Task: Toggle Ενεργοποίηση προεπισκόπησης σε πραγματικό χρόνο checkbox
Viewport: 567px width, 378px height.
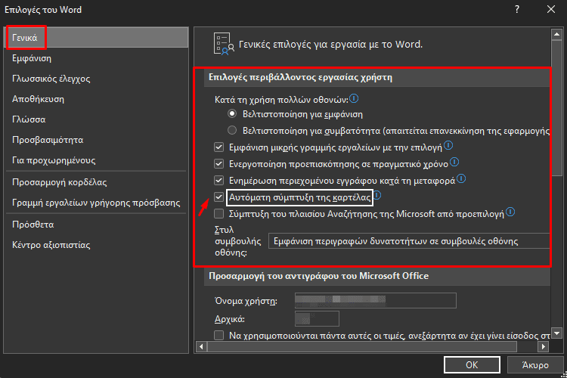Action: [218, 164]
